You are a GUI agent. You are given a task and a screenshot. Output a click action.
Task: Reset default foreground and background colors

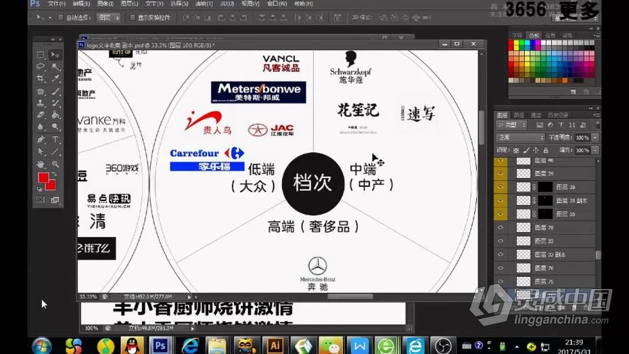[40, 188]
